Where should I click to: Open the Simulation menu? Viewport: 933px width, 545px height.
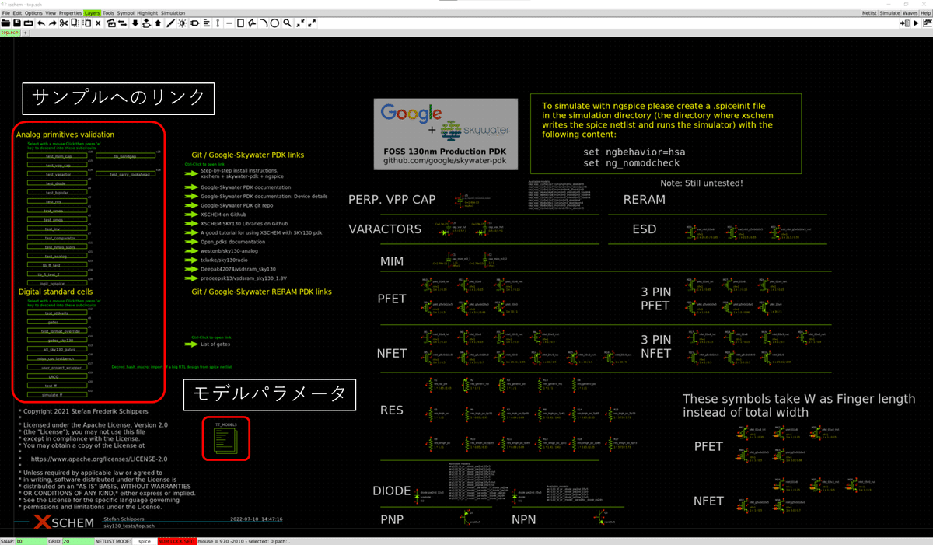click(x=173, y=13)
